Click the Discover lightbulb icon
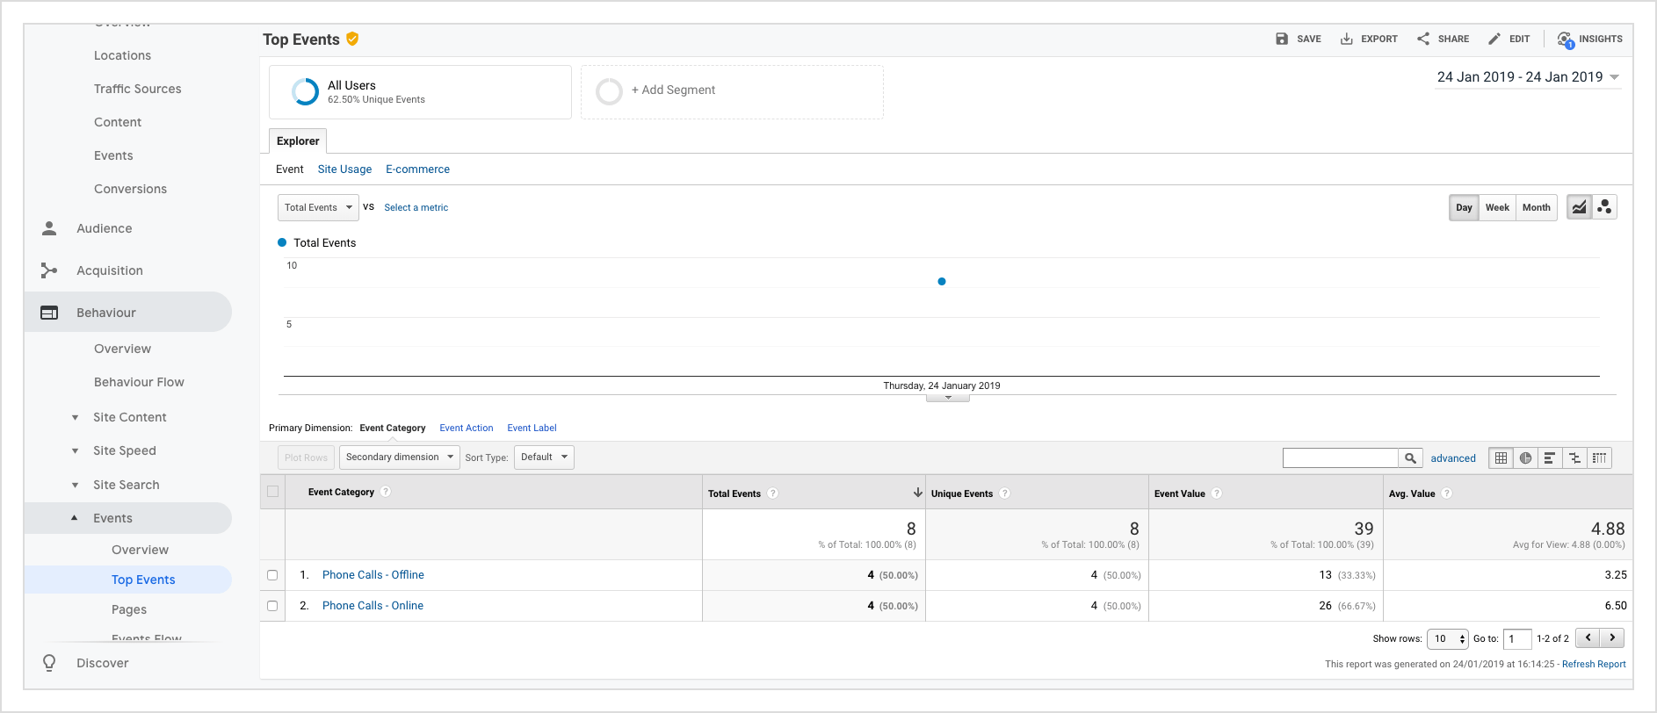 point(49,663)
